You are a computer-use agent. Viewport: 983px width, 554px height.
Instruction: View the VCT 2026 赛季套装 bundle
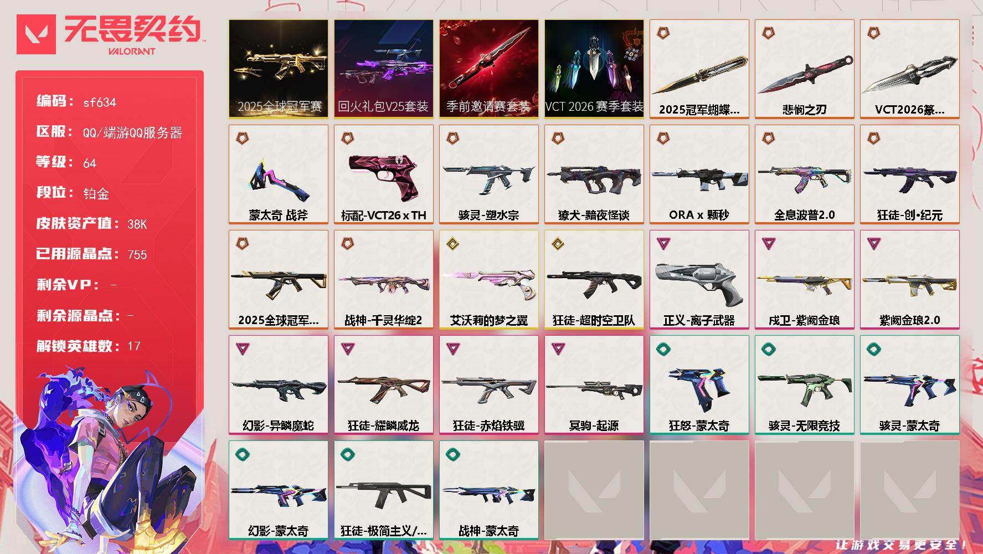point(594,69)
